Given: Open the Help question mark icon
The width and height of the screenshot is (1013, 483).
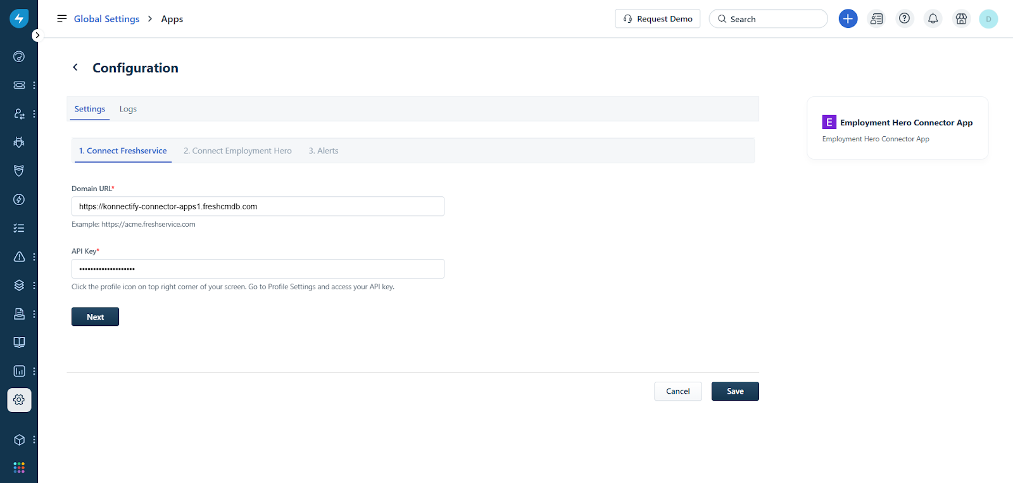Looking at the screenshot, I should pos(905,19).
